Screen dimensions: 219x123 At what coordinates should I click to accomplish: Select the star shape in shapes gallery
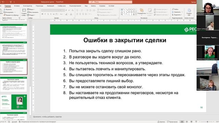coord(134,14)
